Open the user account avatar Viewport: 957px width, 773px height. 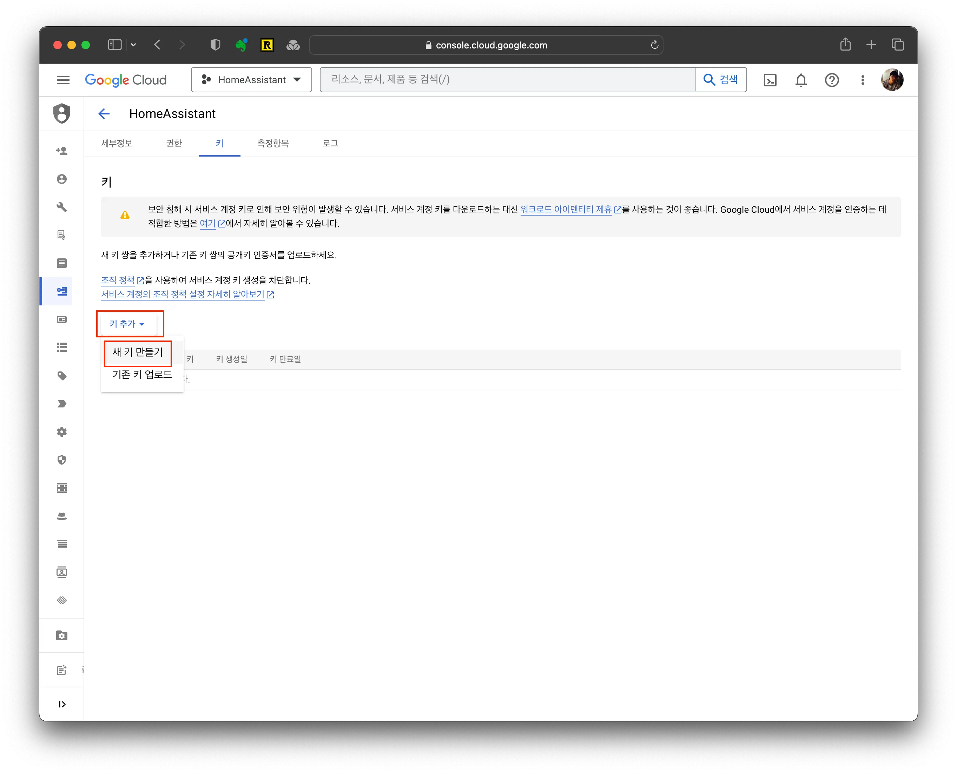click(892, 80)
